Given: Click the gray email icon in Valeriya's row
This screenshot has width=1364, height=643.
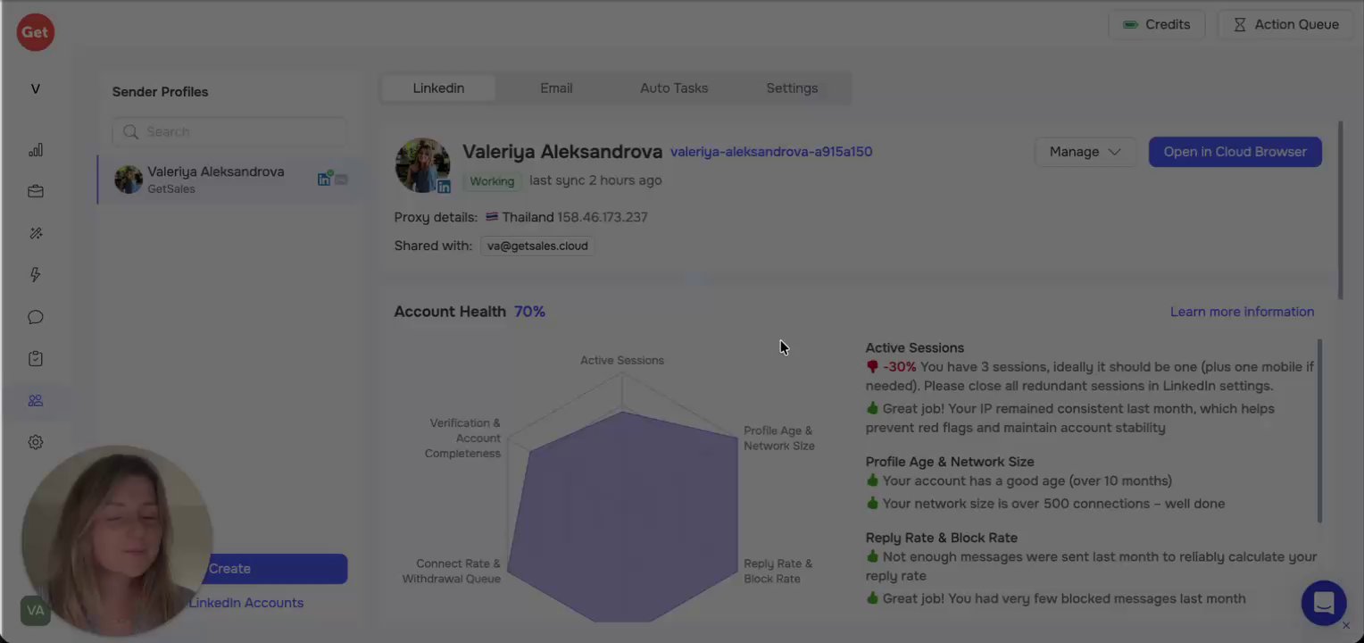Looking at the screenshot, I should [341, 180].
